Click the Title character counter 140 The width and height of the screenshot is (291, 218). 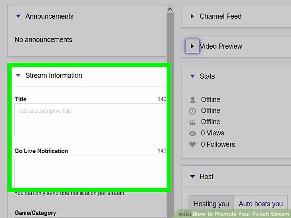click(x=162, y=99)
